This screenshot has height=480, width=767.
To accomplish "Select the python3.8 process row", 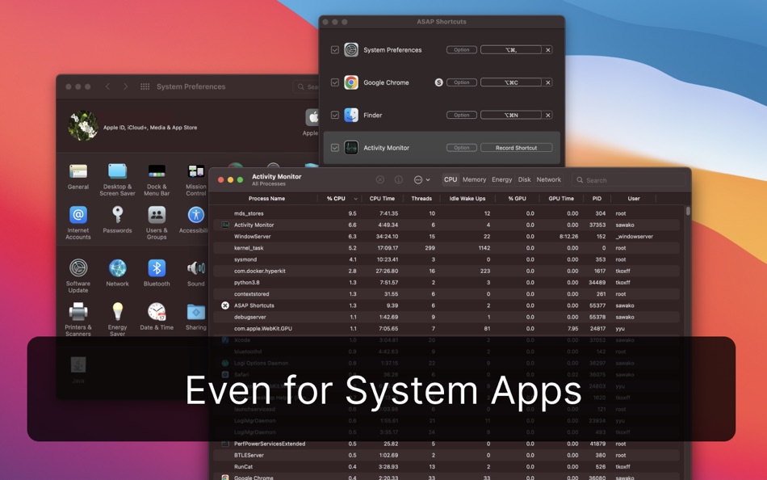I will point(446,282).
